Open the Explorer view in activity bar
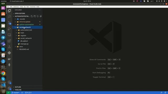The image size is (168, 94). 9,11
